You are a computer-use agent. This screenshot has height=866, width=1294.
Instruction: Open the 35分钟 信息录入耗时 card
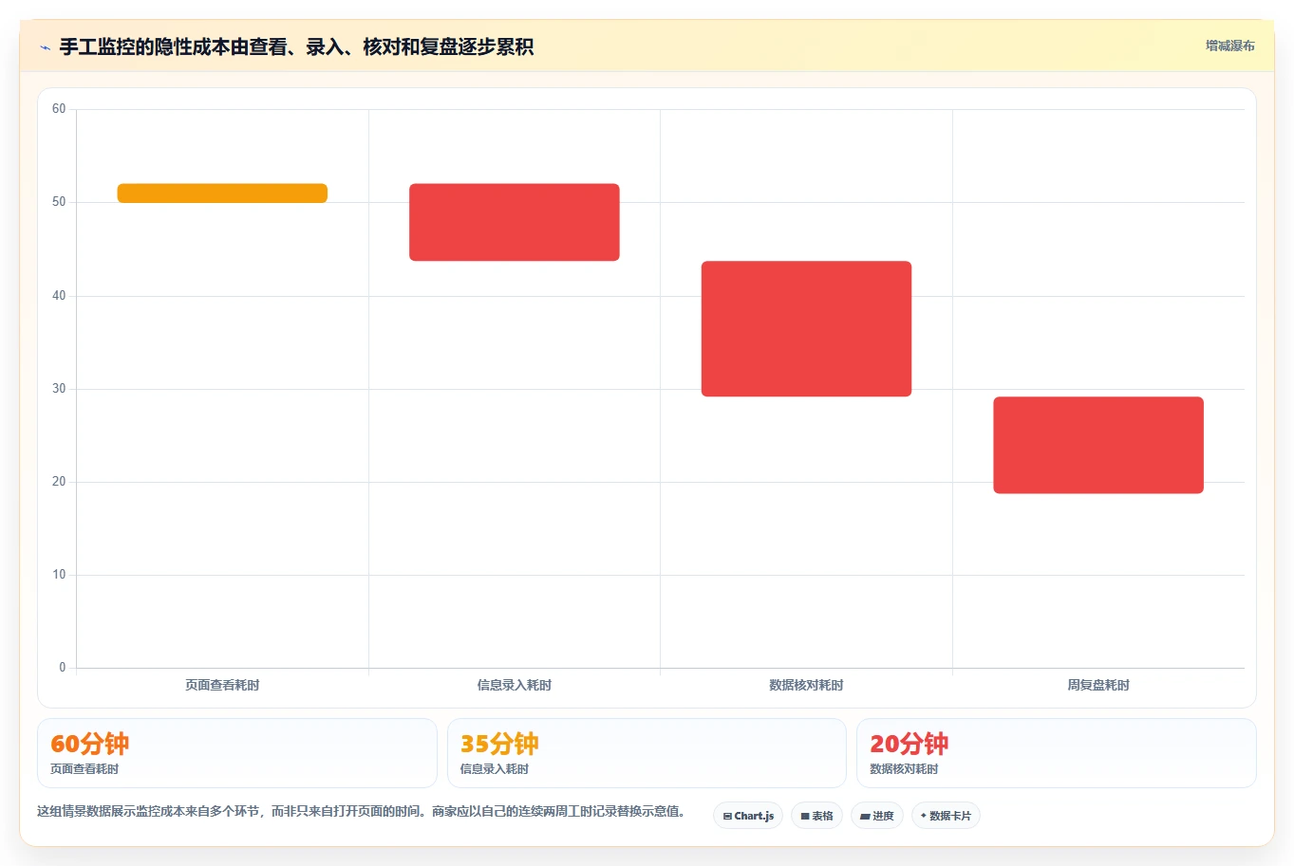coord(647,753)
